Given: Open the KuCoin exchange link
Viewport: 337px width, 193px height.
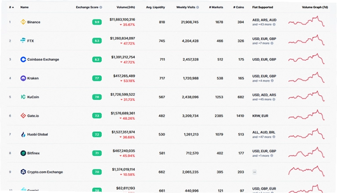Looking at the screenshot, I should pyautogui.click(x=33, y=97).
